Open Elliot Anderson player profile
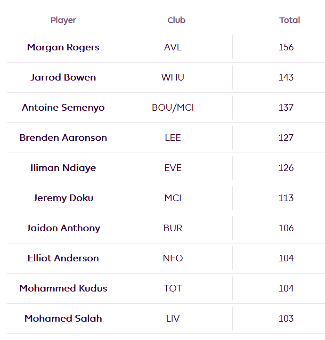 point(63,258)
